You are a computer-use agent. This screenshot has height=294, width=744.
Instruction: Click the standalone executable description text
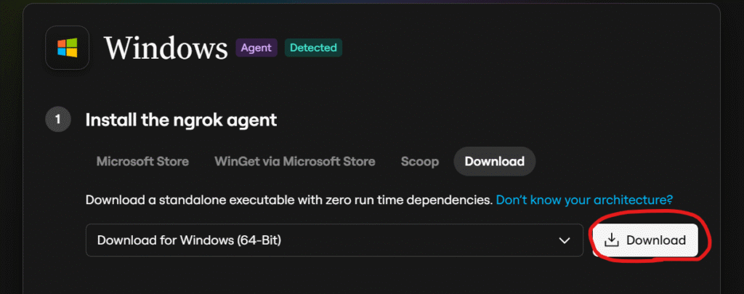289,200
